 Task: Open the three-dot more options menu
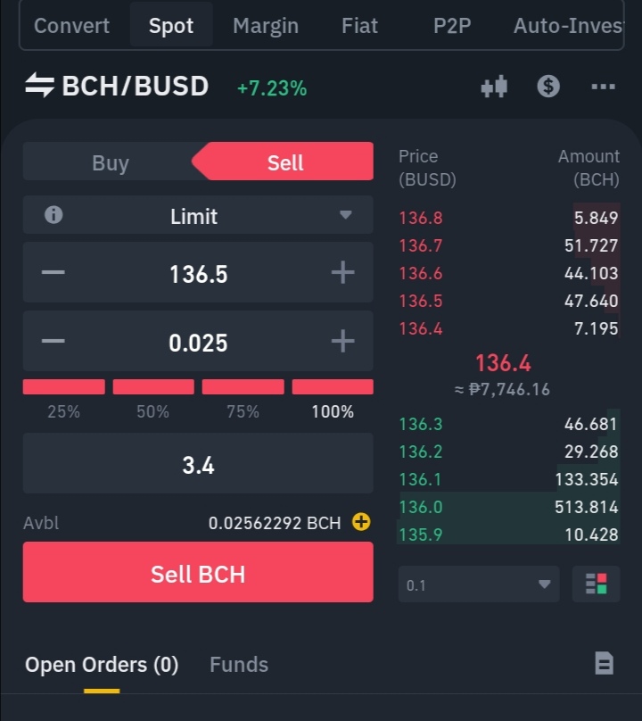603,87
